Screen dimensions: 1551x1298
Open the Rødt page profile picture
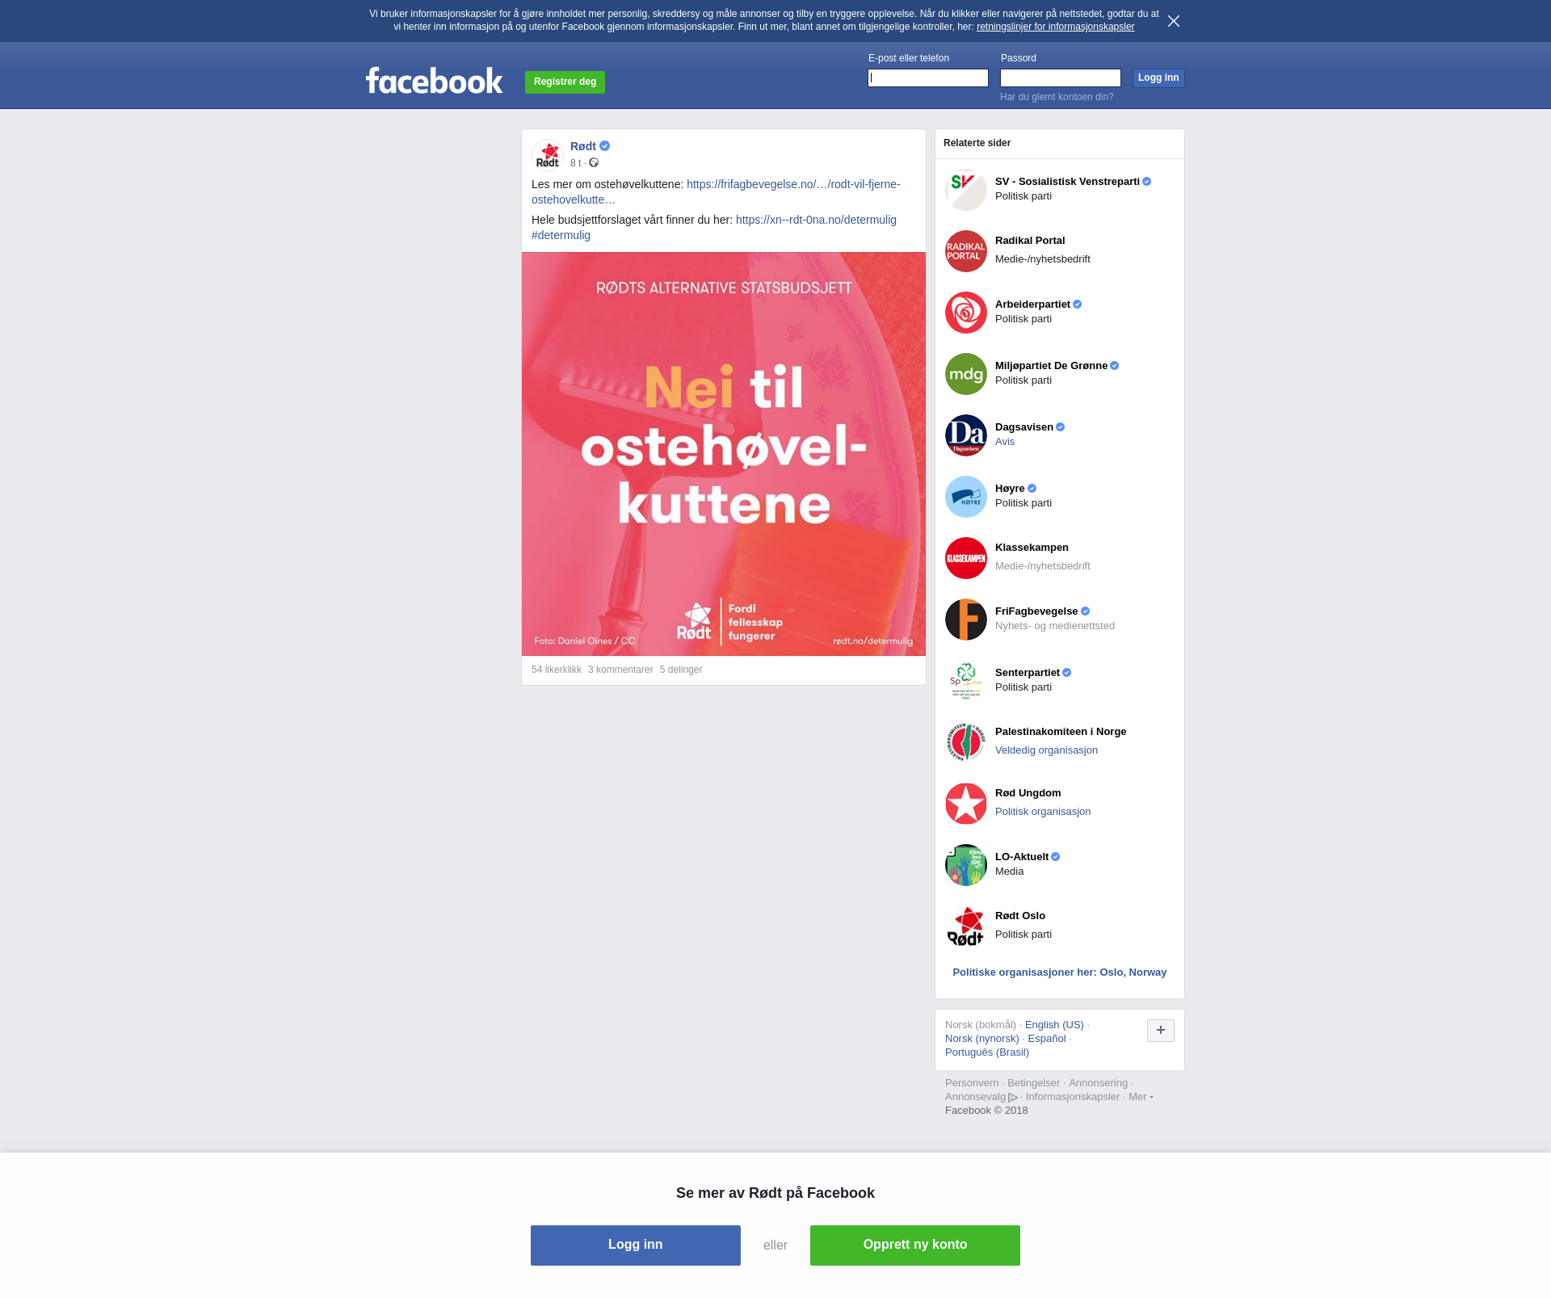(x=548, y=154)
